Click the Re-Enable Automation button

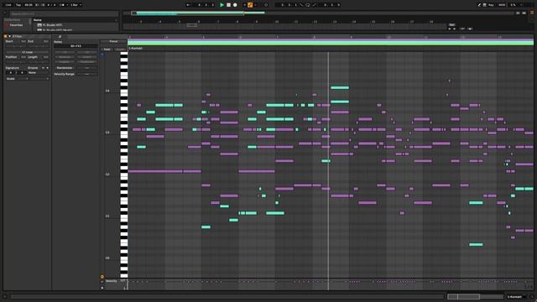point(256,5)
